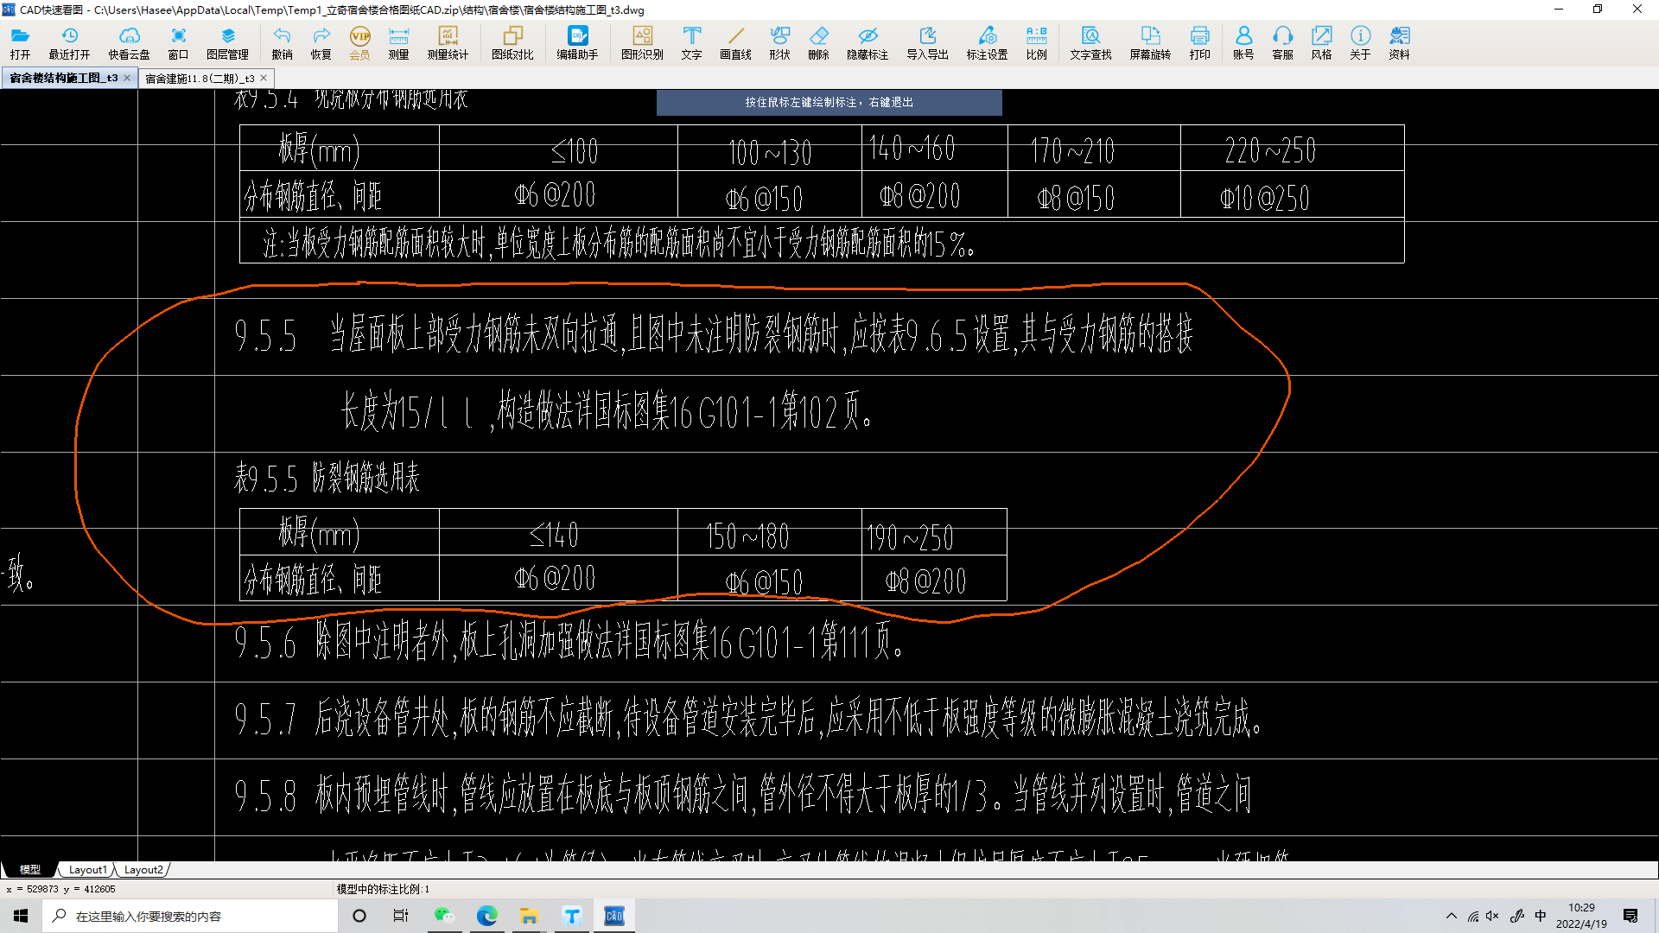Redo action with 恢复

click(321, 42)
